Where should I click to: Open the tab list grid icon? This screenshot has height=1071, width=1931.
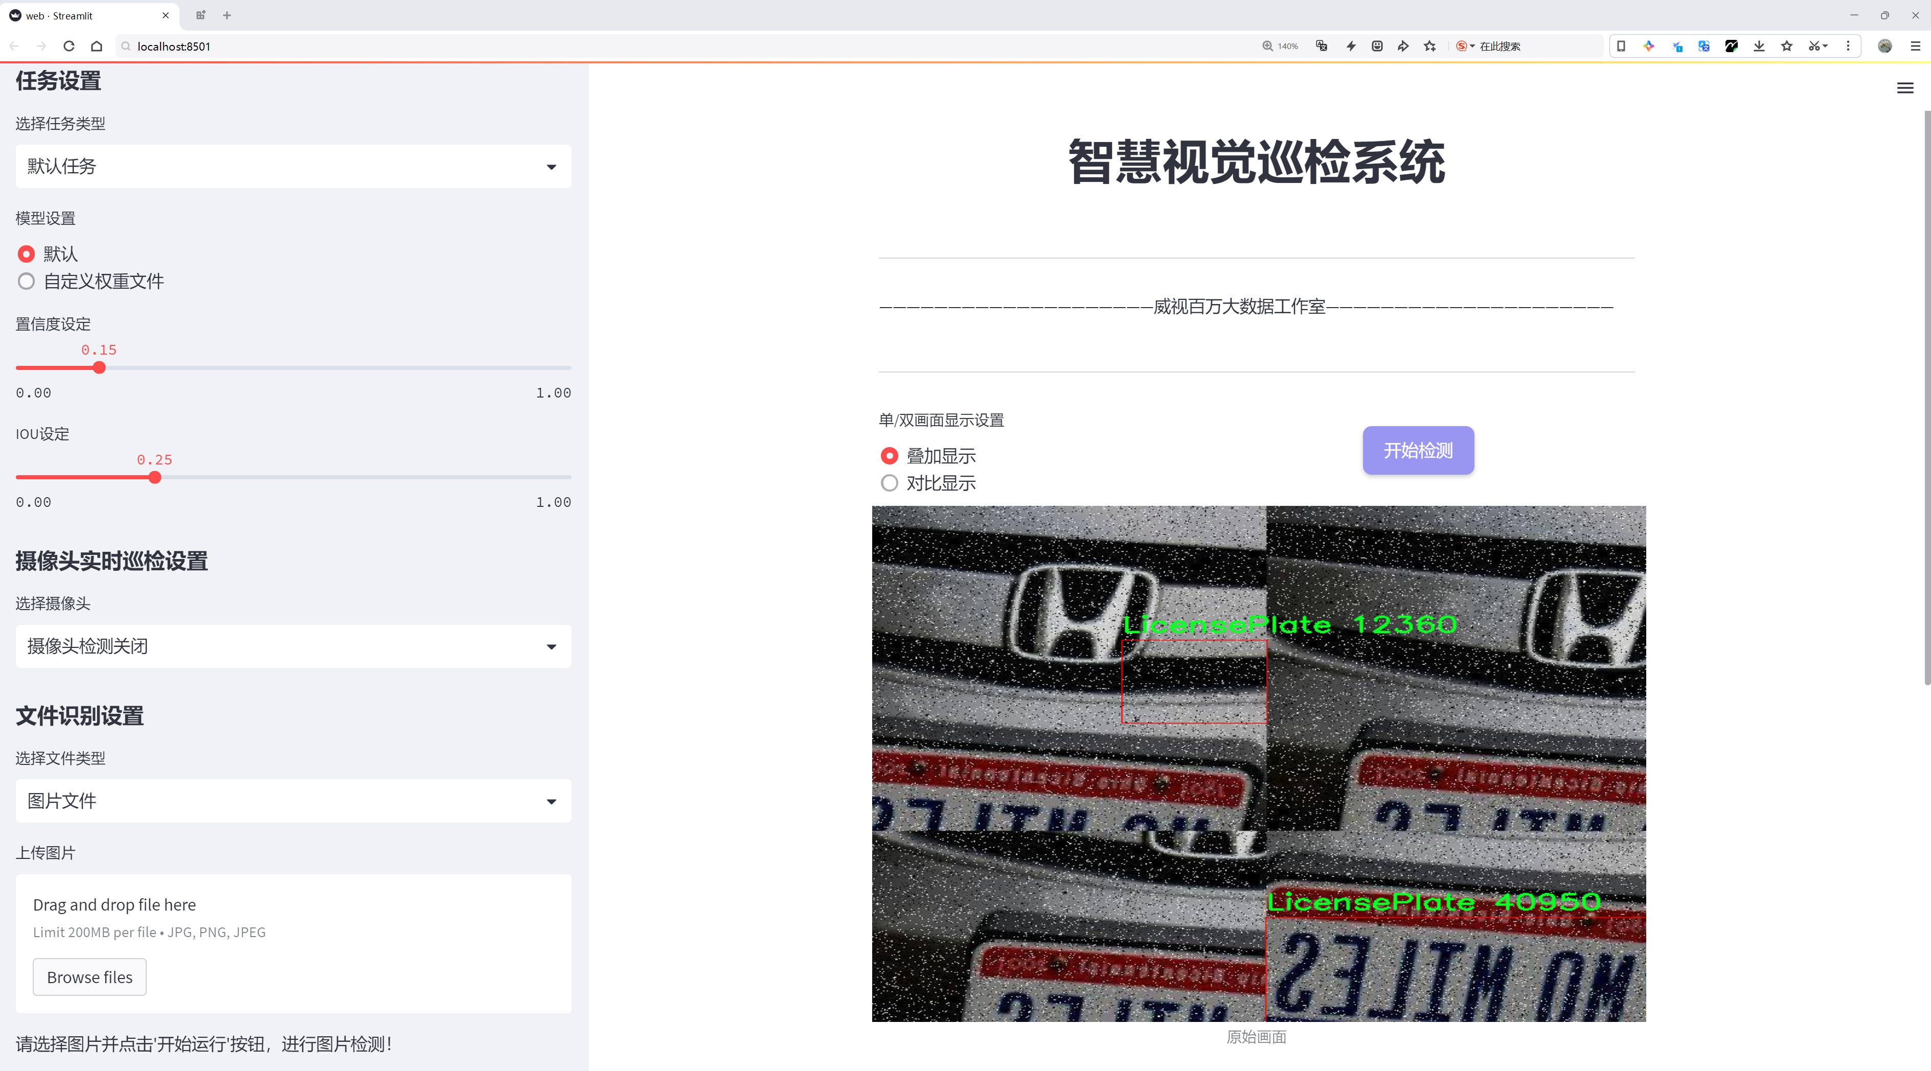(x=200, y=15)
